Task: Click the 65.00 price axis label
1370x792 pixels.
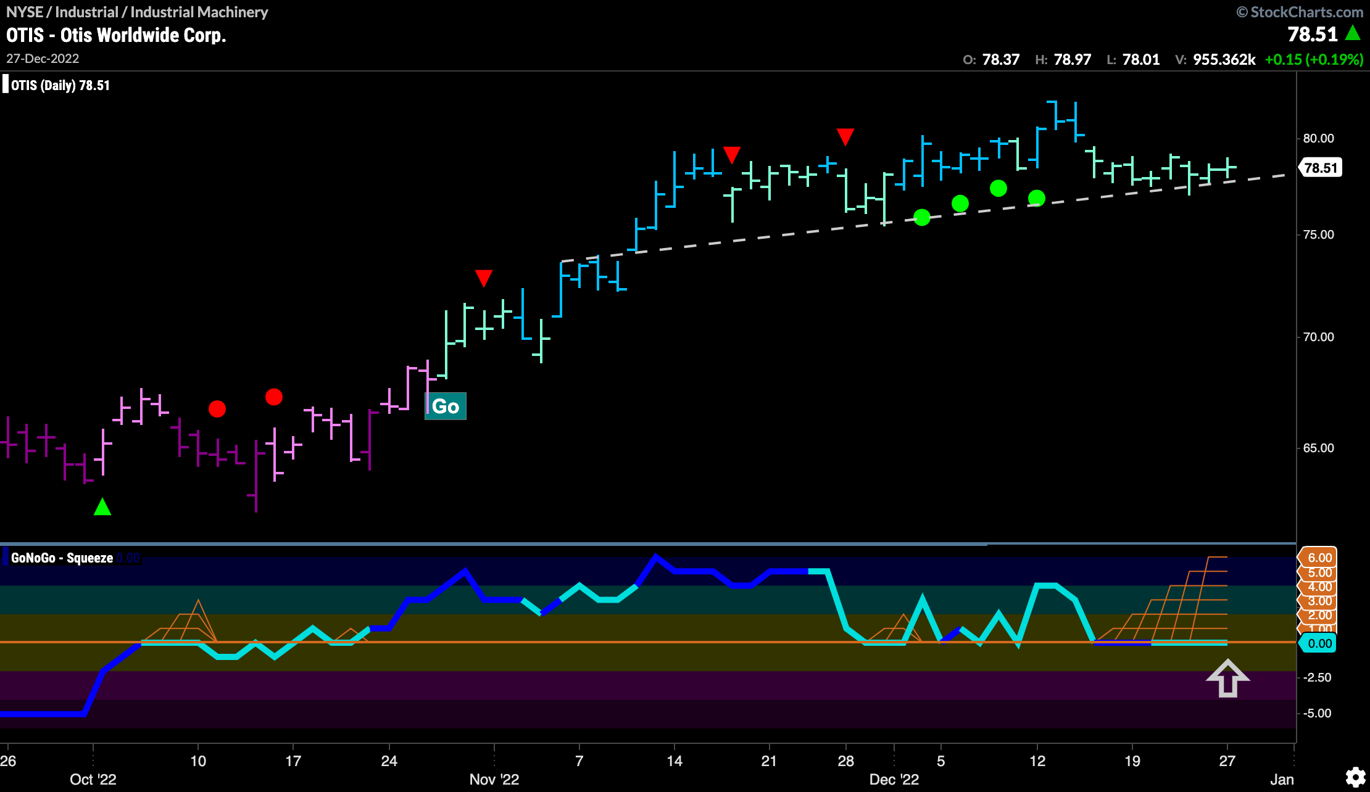Action: 1319,448
